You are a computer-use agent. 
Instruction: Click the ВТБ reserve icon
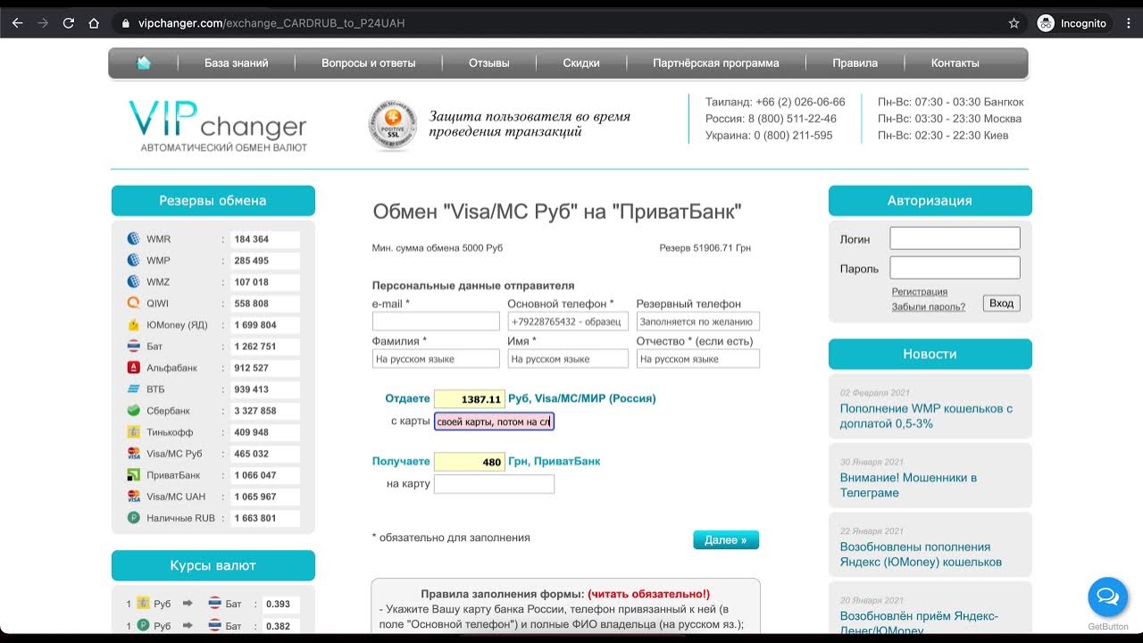coord(133,389)
